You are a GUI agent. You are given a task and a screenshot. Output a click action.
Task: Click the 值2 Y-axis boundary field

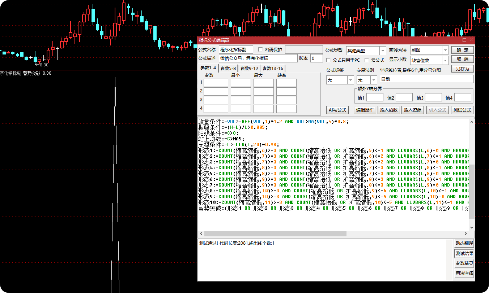(x=404, y=97)
